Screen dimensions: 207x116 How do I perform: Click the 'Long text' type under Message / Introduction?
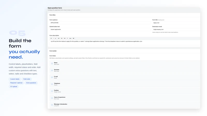coord(56,106)
